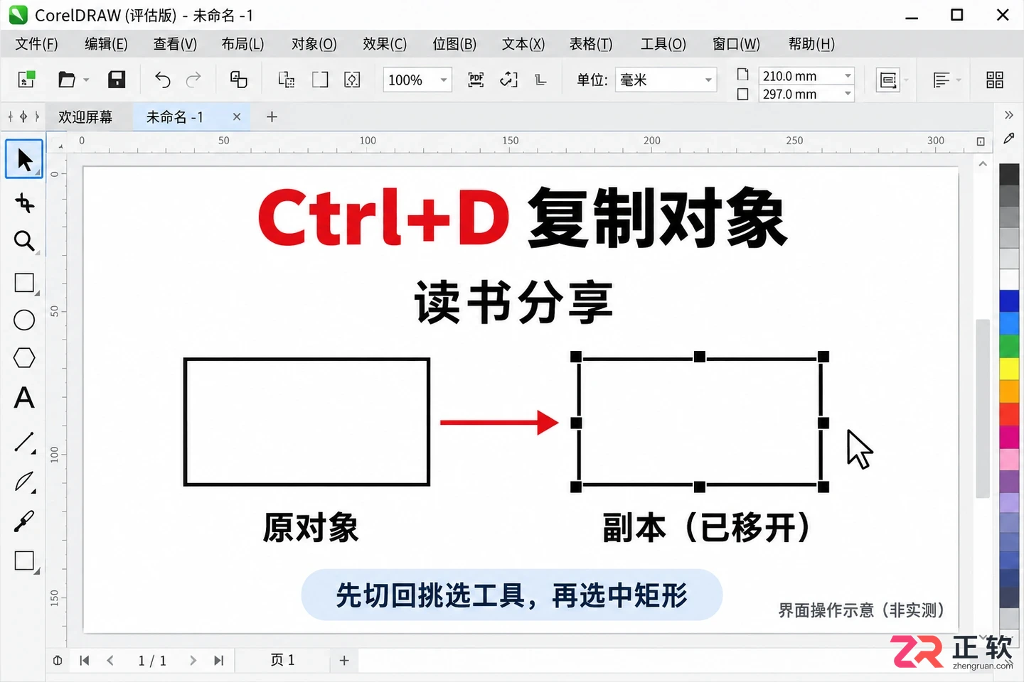This screenshot has width=1024, height=682.
Task: Click the vertical scrollbar thumb
Action: click(x=983, y=408)
